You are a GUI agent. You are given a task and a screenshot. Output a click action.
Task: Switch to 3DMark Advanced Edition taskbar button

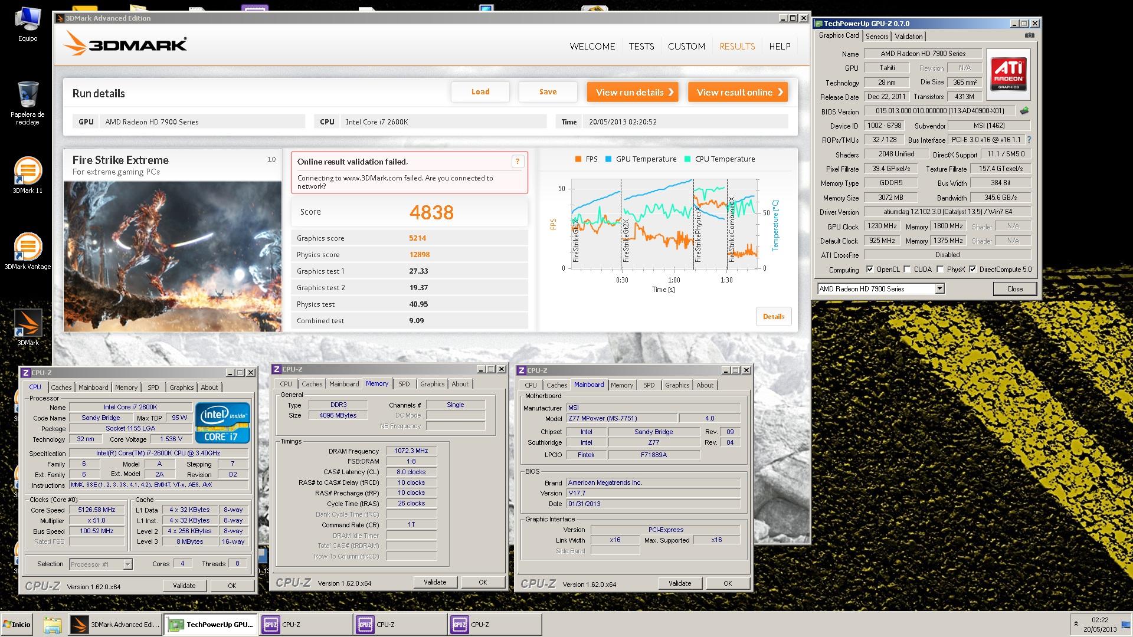click(x=115, y=625)
